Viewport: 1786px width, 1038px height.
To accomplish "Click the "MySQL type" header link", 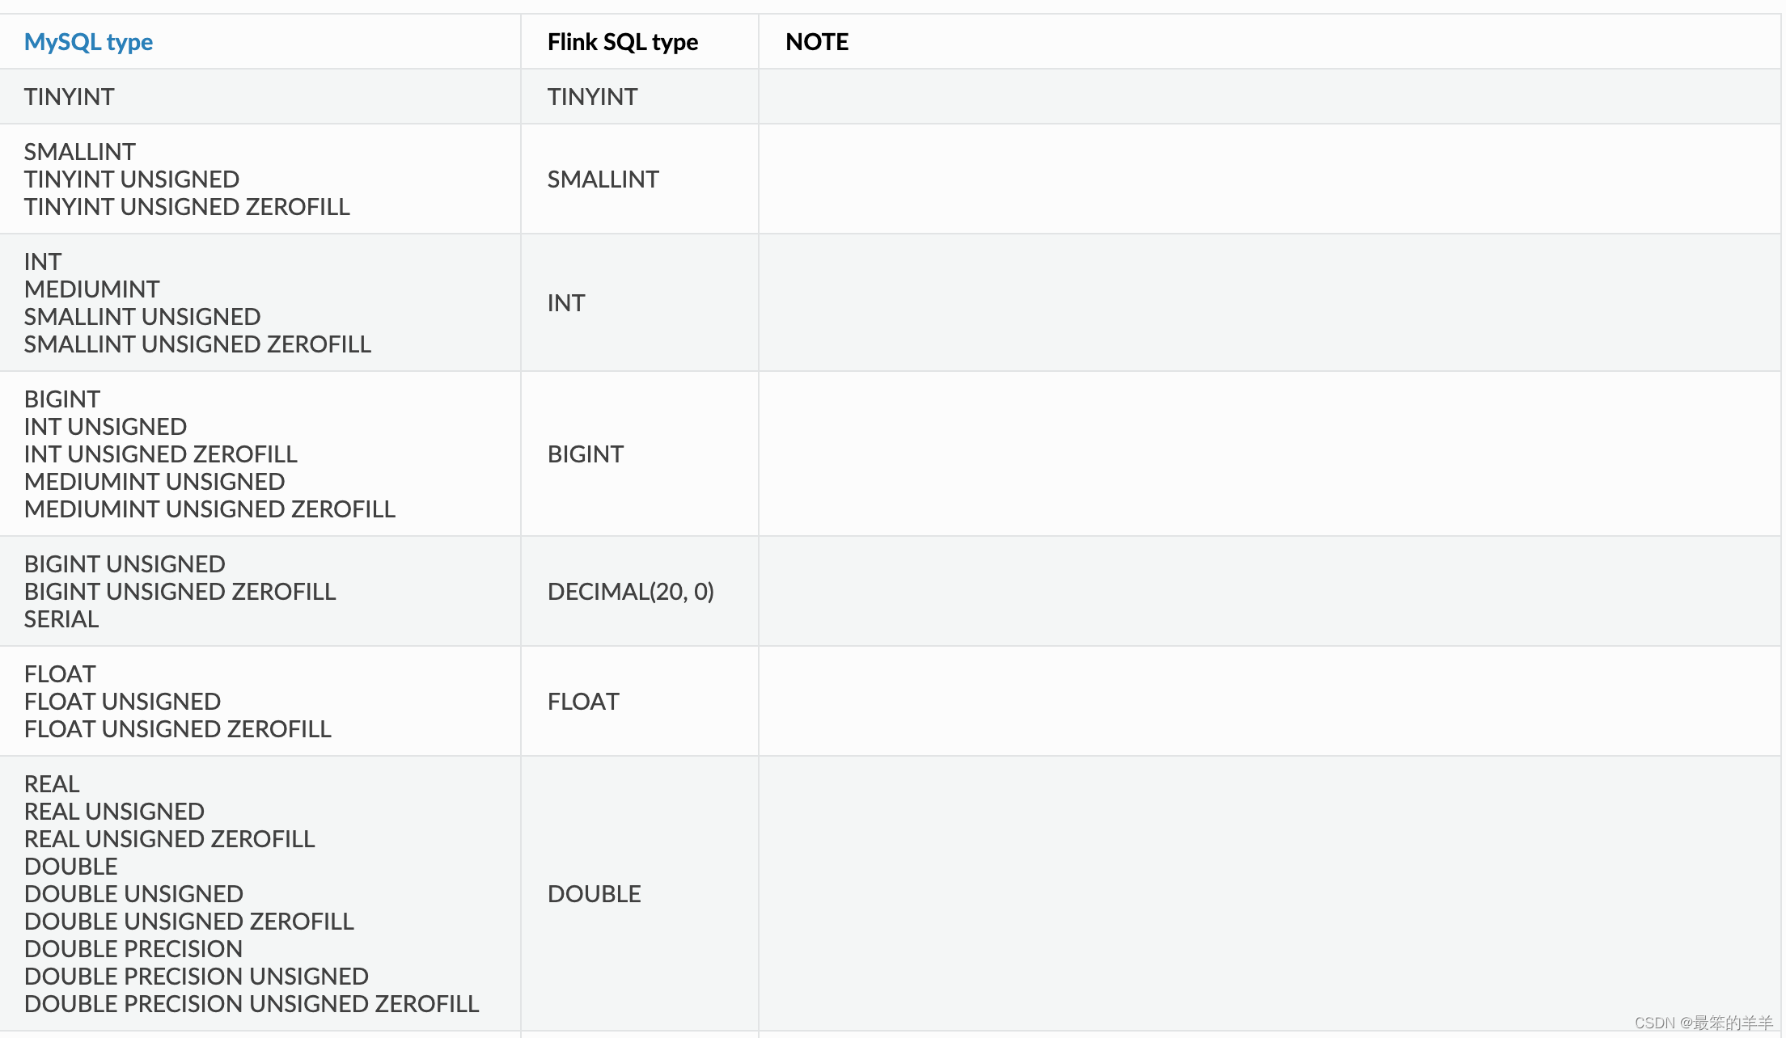I will tap(88, 42).
